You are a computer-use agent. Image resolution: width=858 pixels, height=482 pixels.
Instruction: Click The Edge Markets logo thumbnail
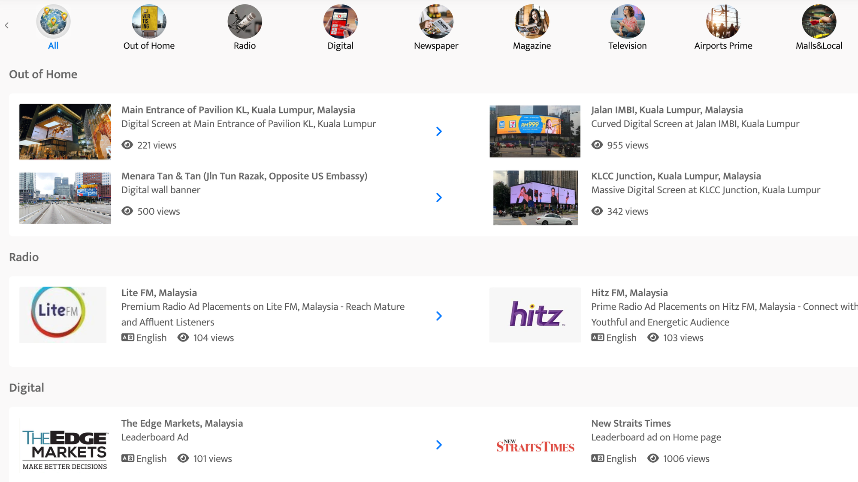[x=65, y=450]
